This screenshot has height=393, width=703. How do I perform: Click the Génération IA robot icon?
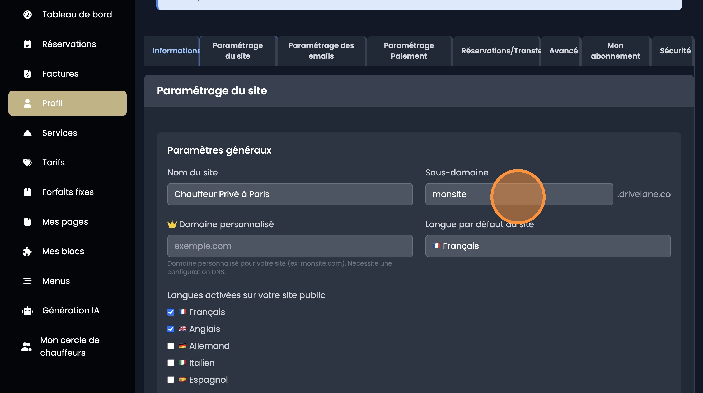(27, 311)
